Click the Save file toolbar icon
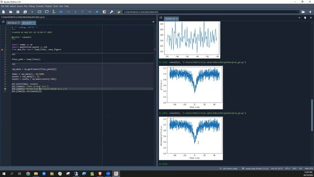The height and width of the screenshot is (177, 314). point(18,12)
